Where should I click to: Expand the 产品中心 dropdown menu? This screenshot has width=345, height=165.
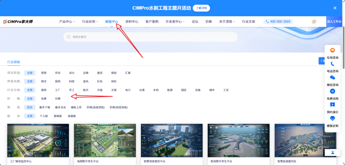(x=67, y=22)
